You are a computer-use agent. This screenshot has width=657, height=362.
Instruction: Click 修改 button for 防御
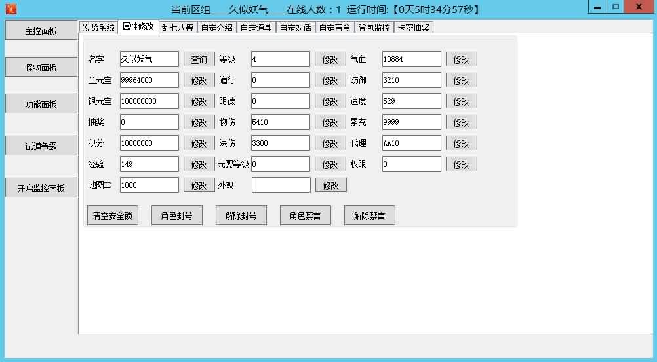click(462, 80)
